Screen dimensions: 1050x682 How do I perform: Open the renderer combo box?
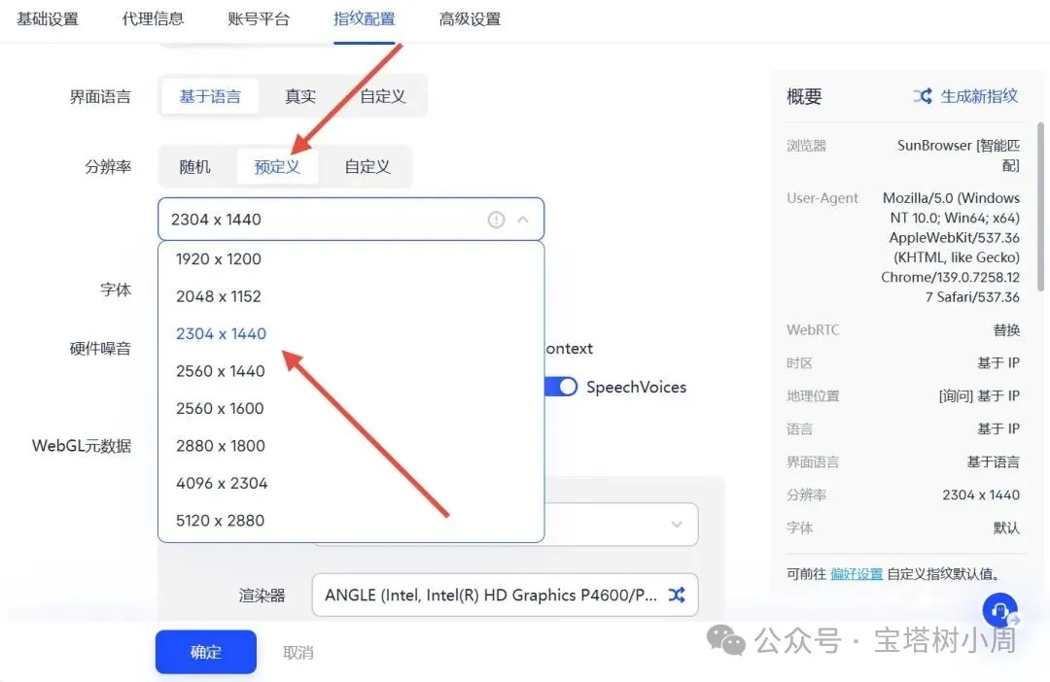[505, 595]
